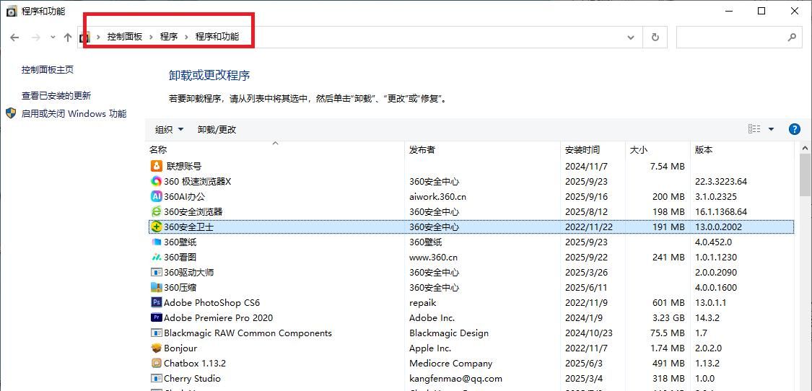Click the 360压缩 program icon
Screen dimensions: 812x391
pos(157,287)
